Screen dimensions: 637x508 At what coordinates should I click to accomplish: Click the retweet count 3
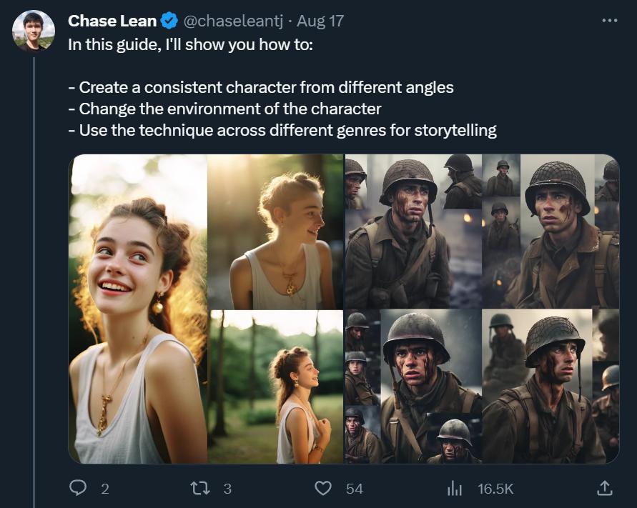(x=227, y=489)
